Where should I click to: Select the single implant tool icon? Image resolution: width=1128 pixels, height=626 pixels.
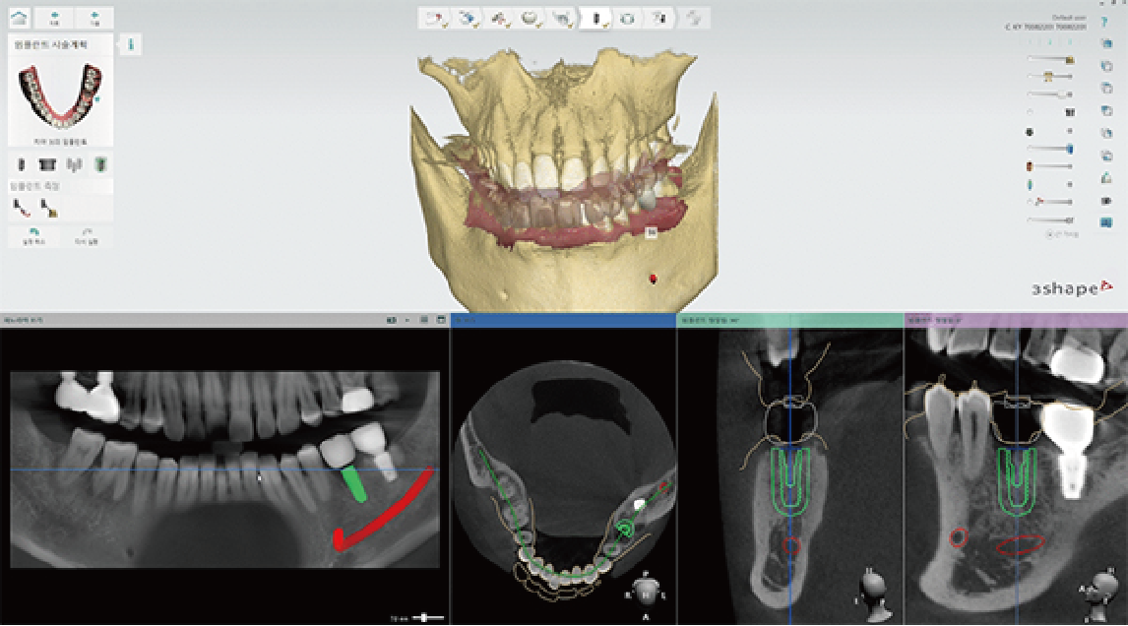pyautogui.click(x=21, y=164)
